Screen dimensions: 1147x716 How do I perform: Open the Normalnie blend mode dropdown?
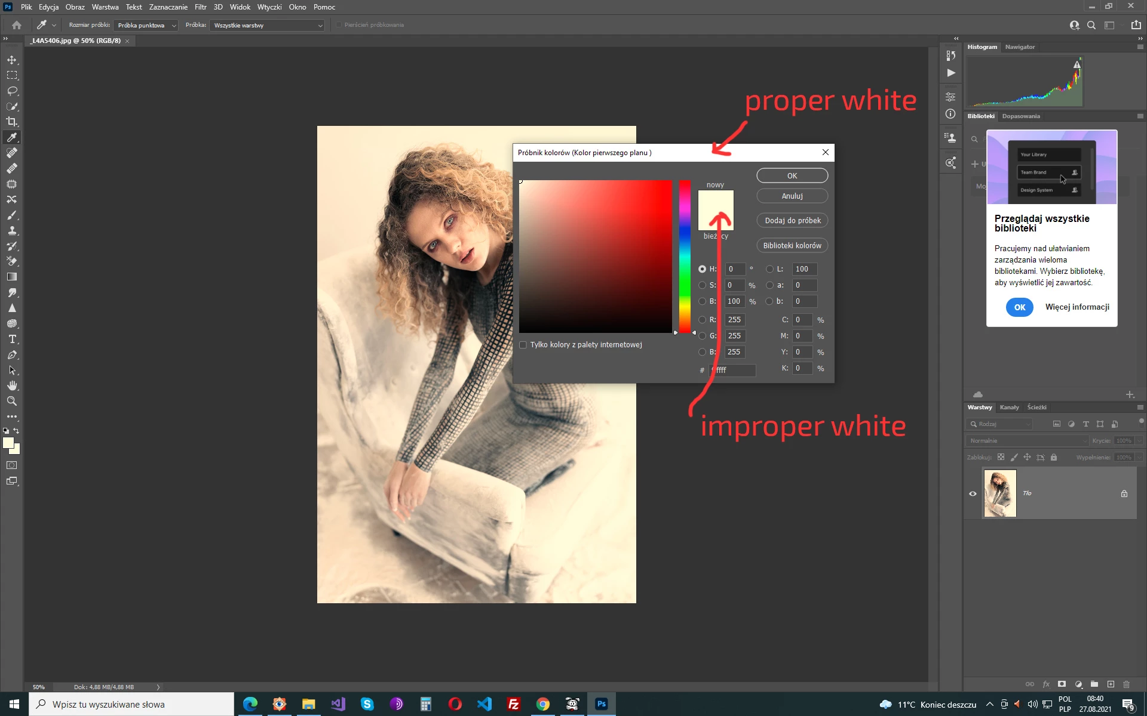click(x=1028, y=440)
